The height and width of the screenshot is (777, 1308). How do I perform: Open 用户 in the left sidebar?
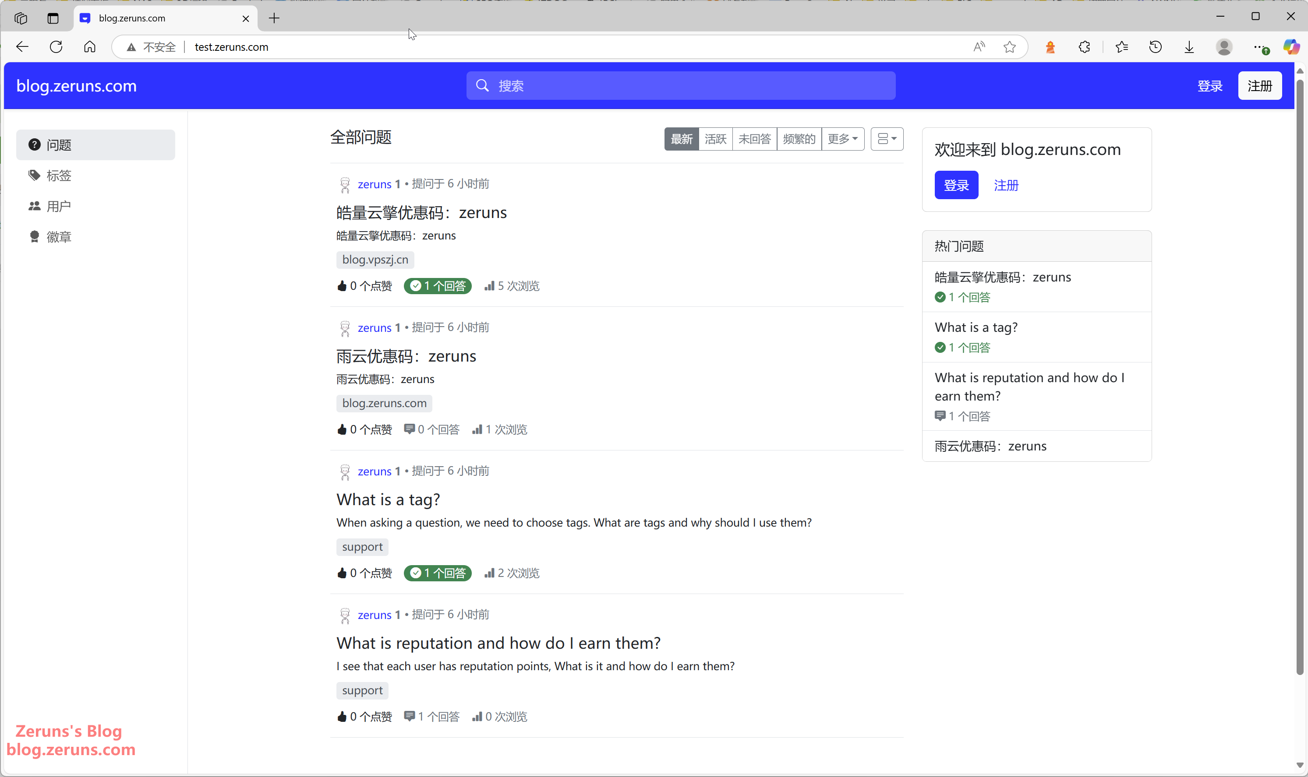pyautogui.click(x=96, y=206)
